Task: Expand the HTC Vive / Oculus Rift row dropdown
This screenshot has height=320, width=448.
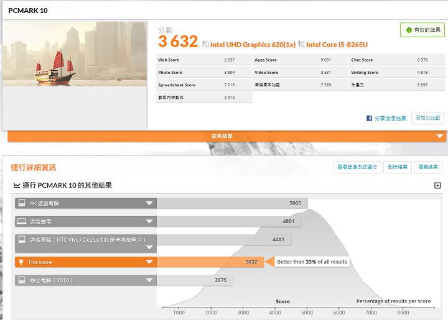Action: [x=149, y=247]
